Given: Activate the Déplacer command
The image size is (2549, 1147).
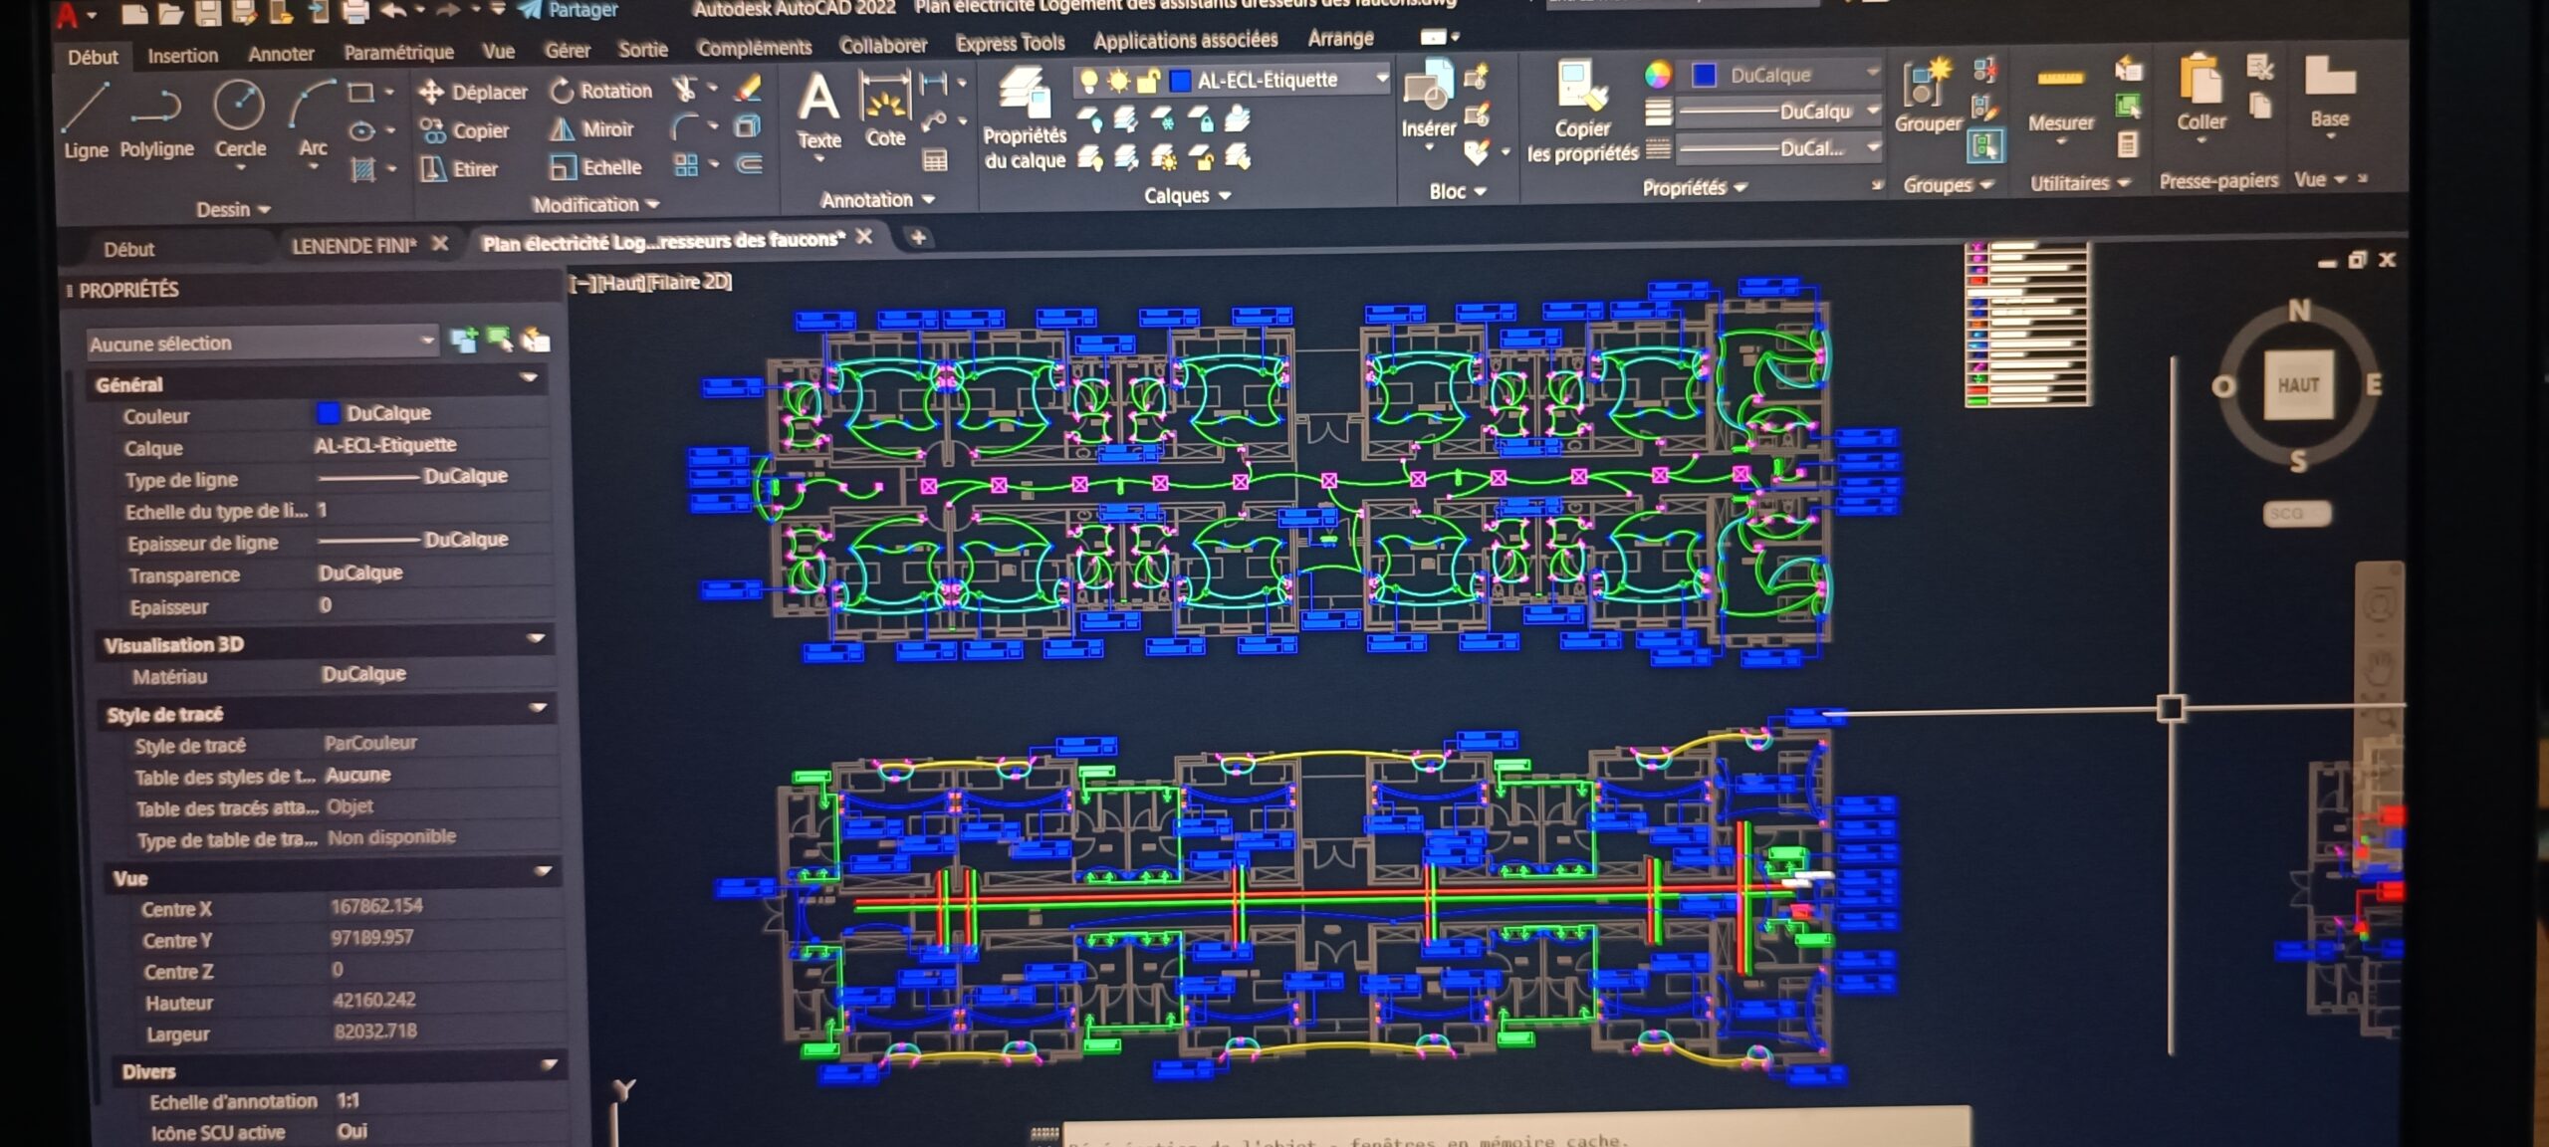Looking at the screenshot, I should click(473, 92).
